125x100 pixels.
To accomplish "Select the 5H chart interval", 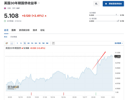I will (36, 43).
